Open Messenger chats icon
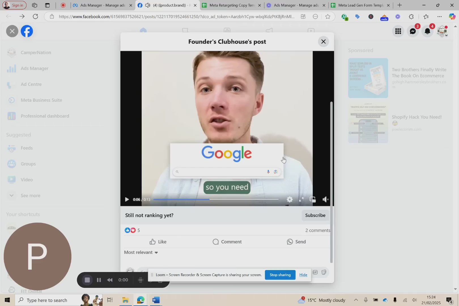 [x=413, y=31]
